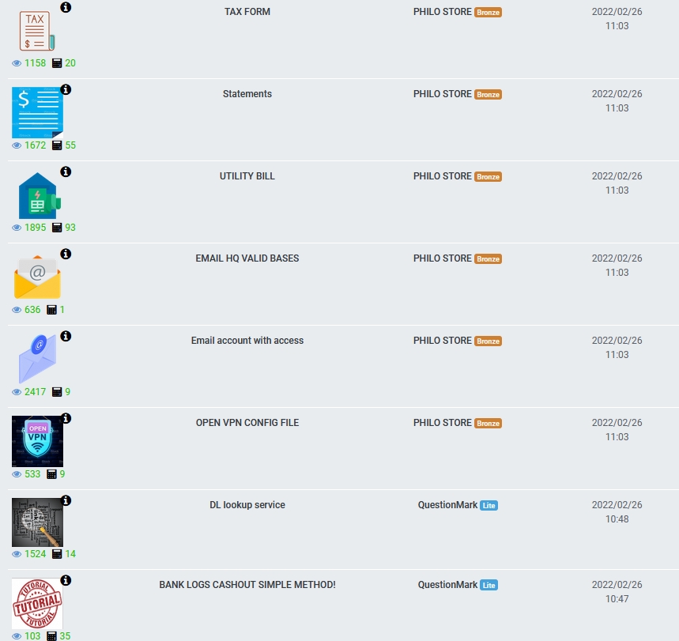Open the DL lookup service title
This screenshot has height=641, width=679.
click(247, 505)
